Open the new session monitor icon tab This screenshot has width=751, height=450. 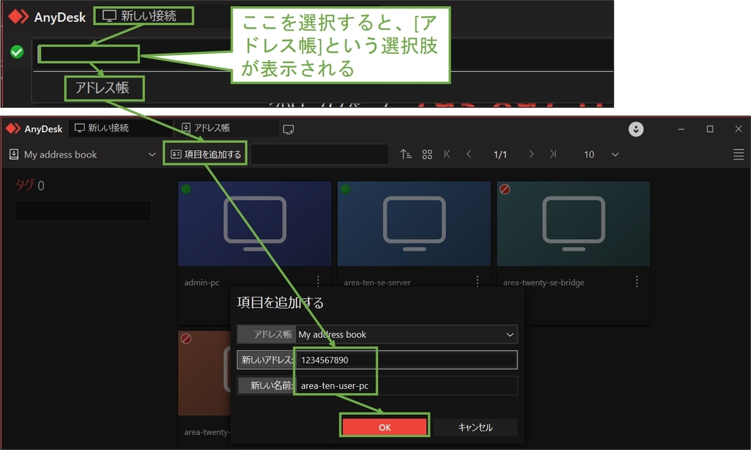point(289,129)
